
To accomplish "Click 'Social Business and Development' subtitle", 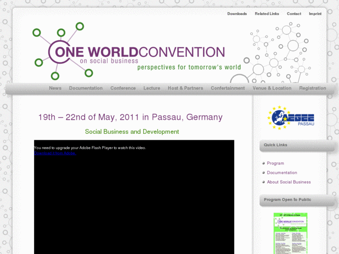I will click(x=132, y=131).
